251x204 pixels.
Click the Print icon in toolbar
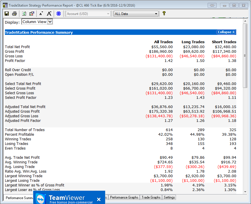(x=14, y=14)
